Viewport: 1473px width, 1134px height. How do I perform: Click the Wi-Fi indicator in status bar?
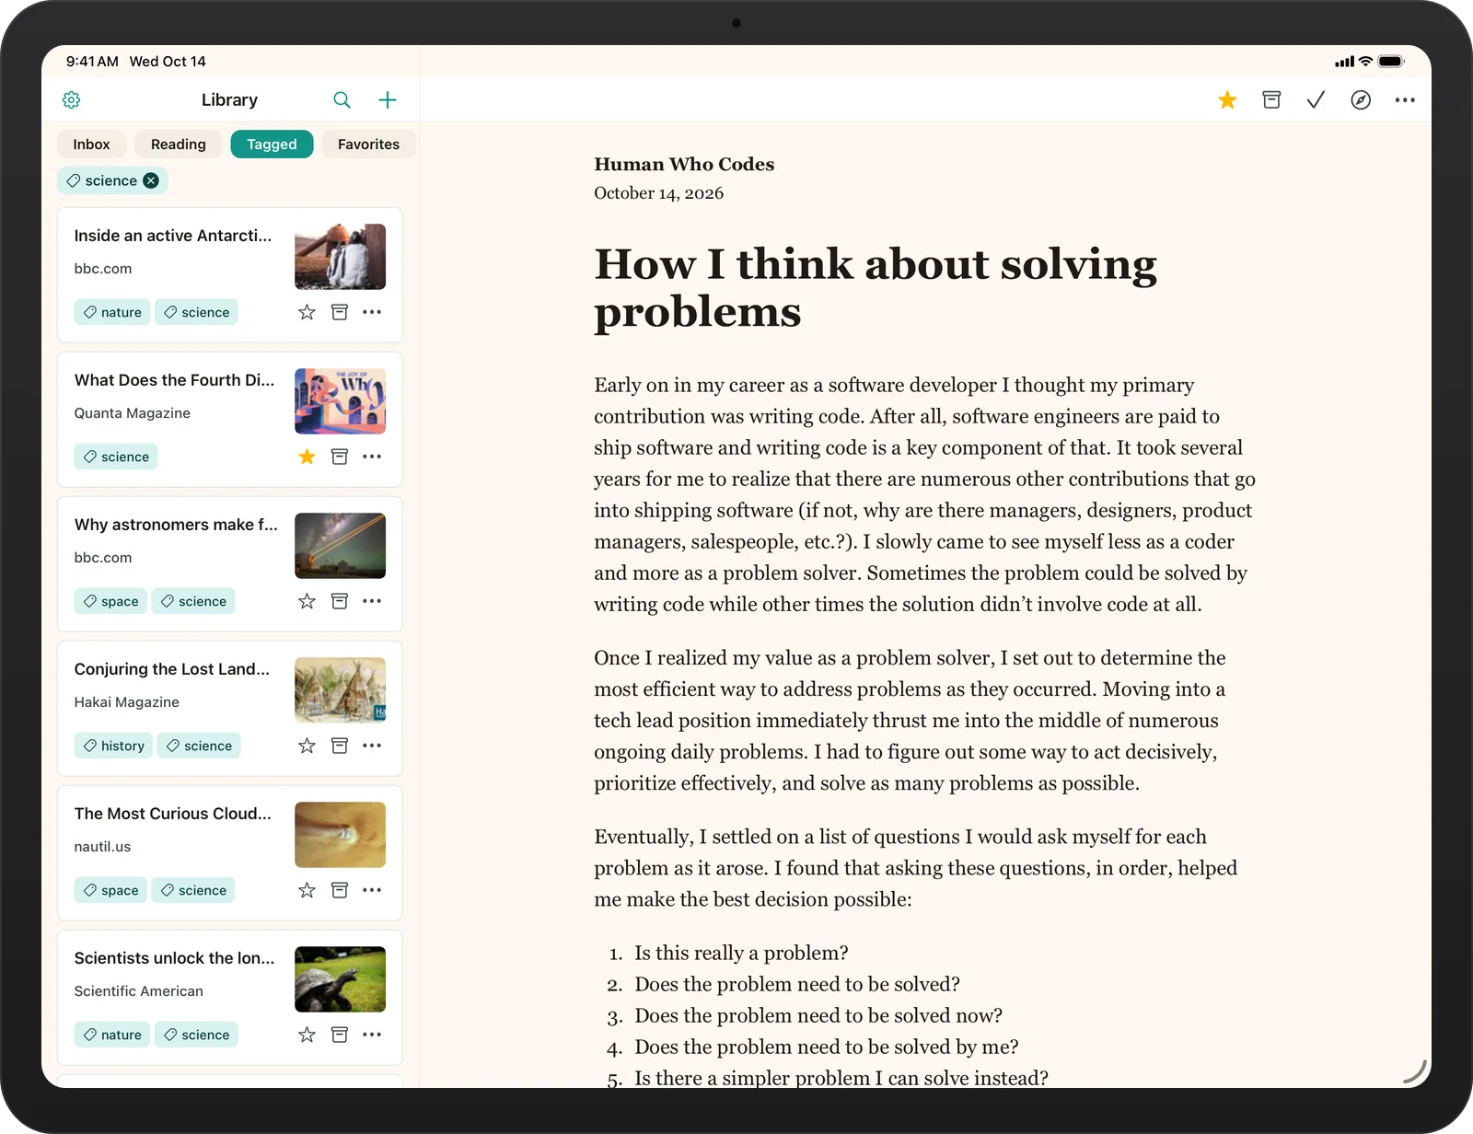(1365, 62)
